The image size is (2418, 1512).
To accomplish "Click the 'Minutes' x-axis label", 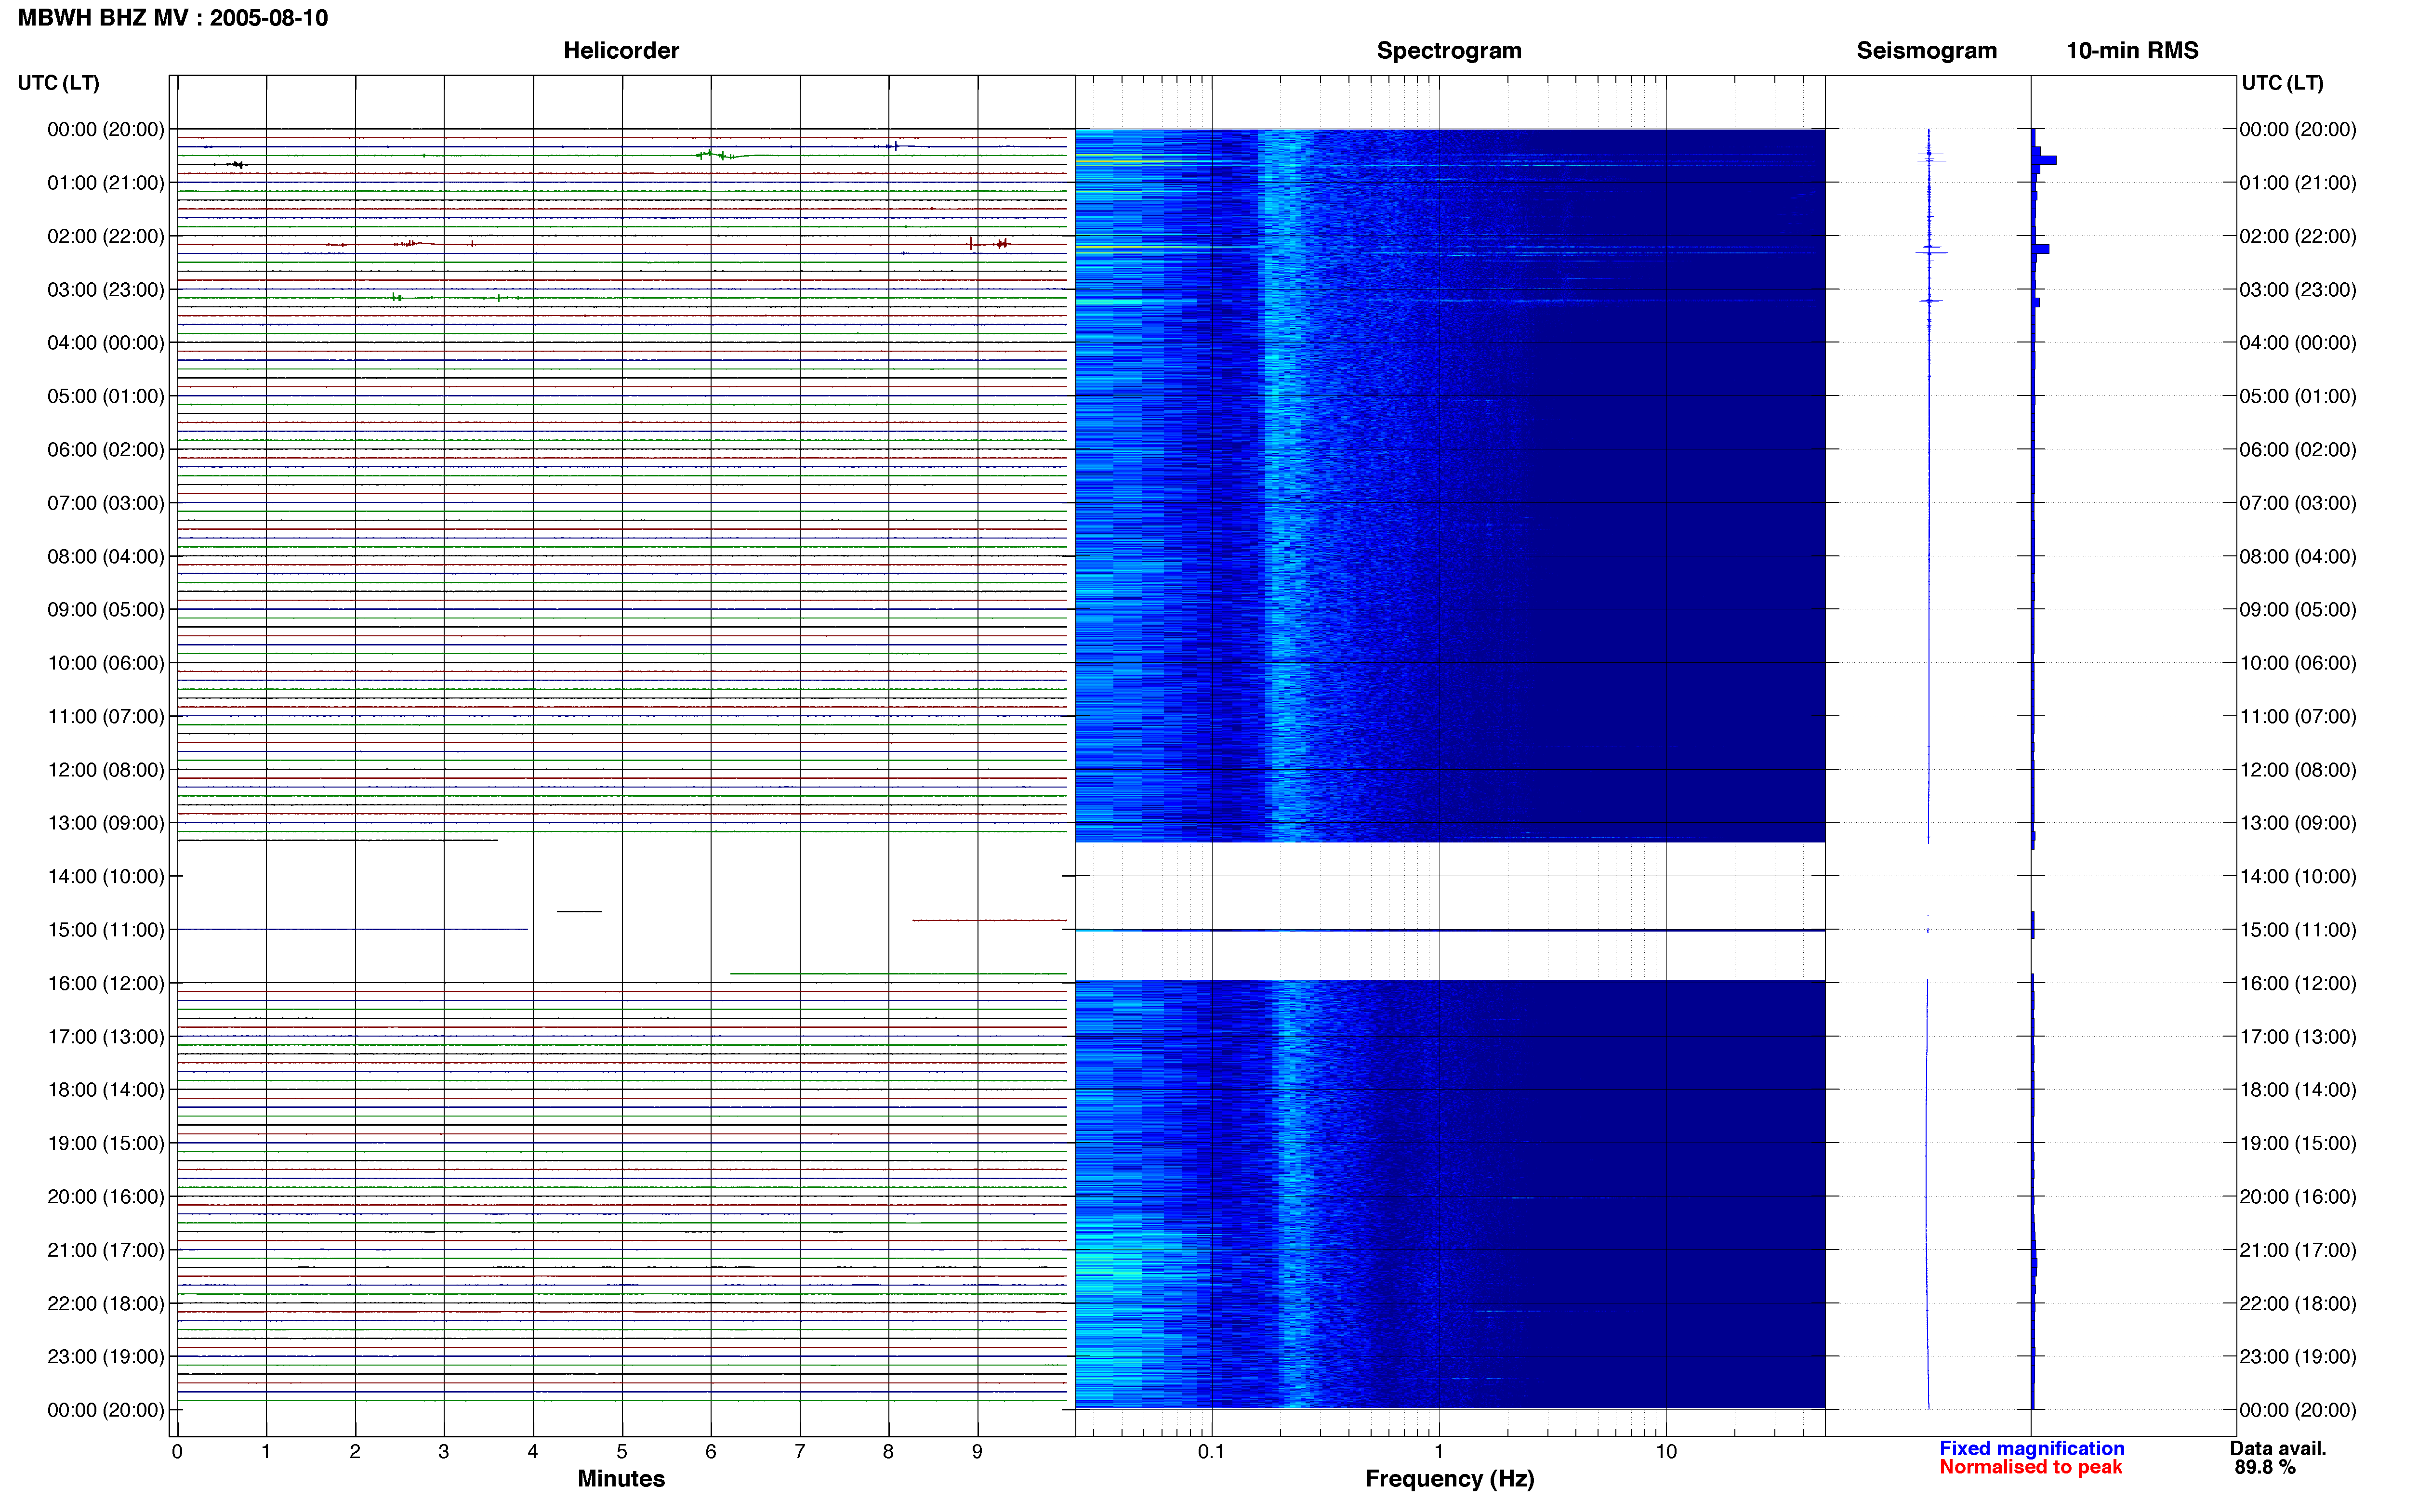I will pyautogui.click(x=621, y=1478).
